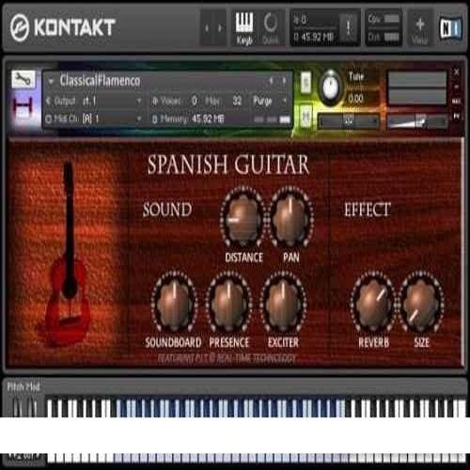The width and height of the screenshot is (470, 470).
Task: Click the panic exclamation mark button
Action: tap(348, 28)
